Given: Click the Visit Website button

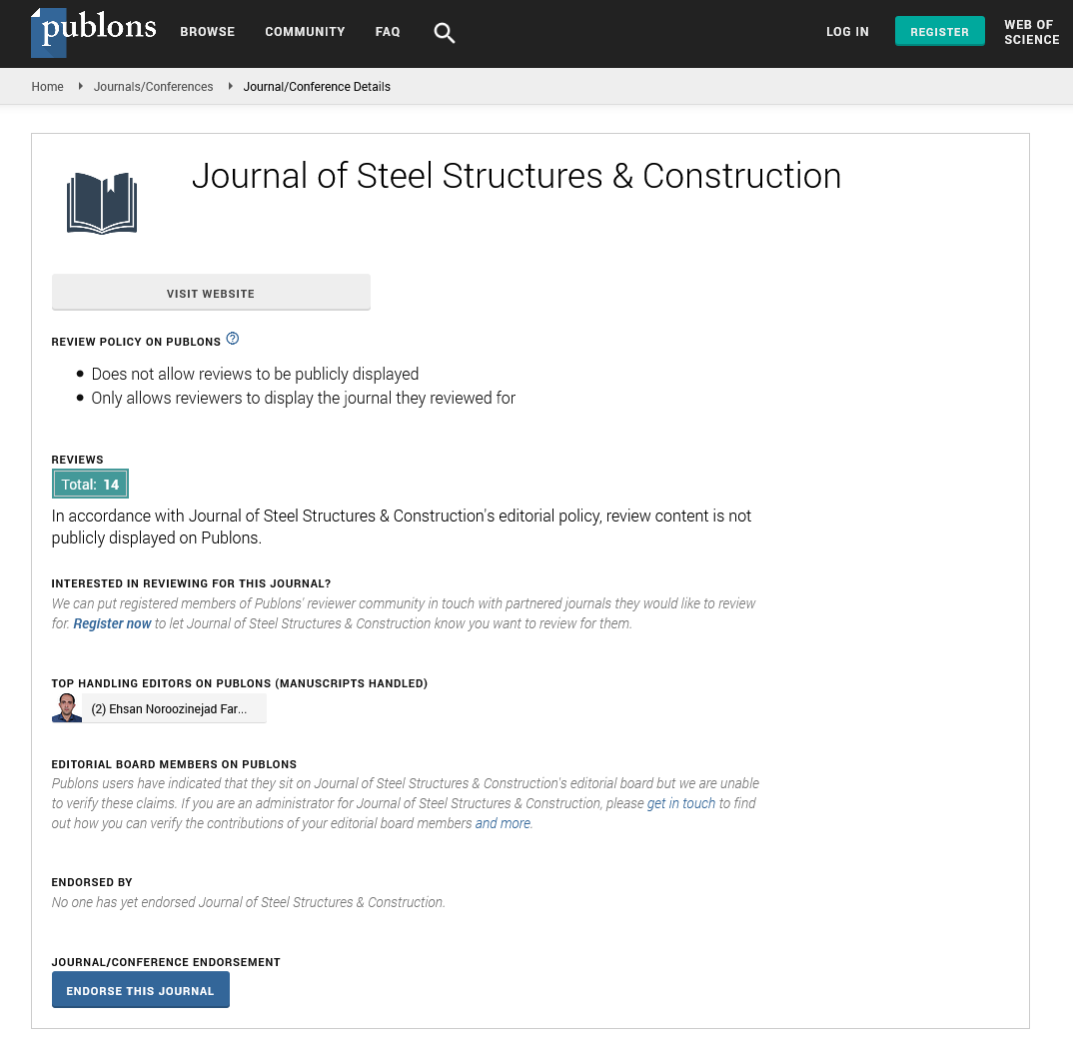Looking at the screenshot, I should coord(211,293).
